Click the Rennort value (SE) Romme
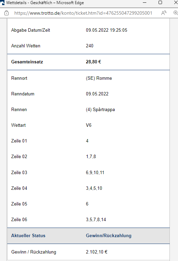 [x=99, y=78]
